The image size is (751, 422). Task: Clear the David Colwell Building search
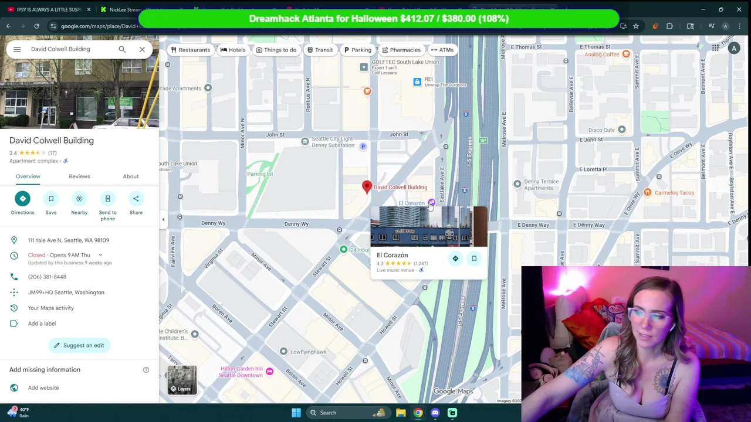click(142, 49)
